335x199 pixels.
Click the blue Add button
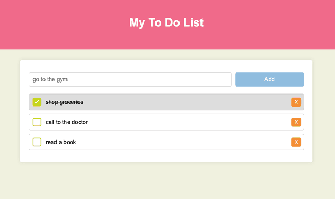click(270, 79)
